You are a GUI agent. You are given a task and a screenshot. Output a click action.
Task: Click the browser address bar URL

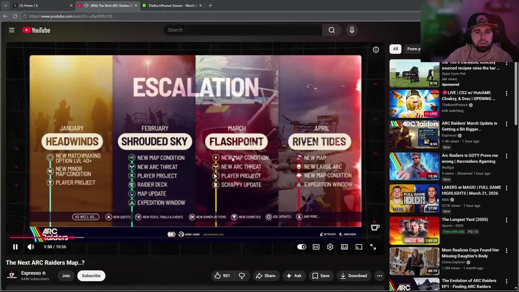(x=71, y=16)
